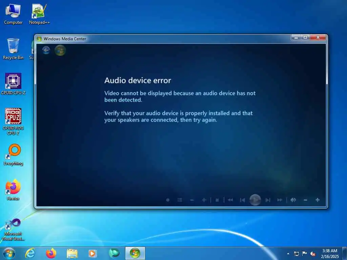Select the Microsoft Visual Studio desktop shortcut
This screenshot has width=347, height=260.
13,230
